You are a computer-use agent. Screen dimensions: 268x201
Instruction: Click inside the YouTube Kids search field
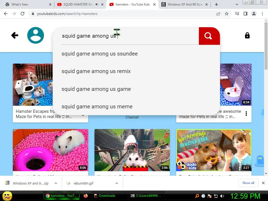(130, 36)
